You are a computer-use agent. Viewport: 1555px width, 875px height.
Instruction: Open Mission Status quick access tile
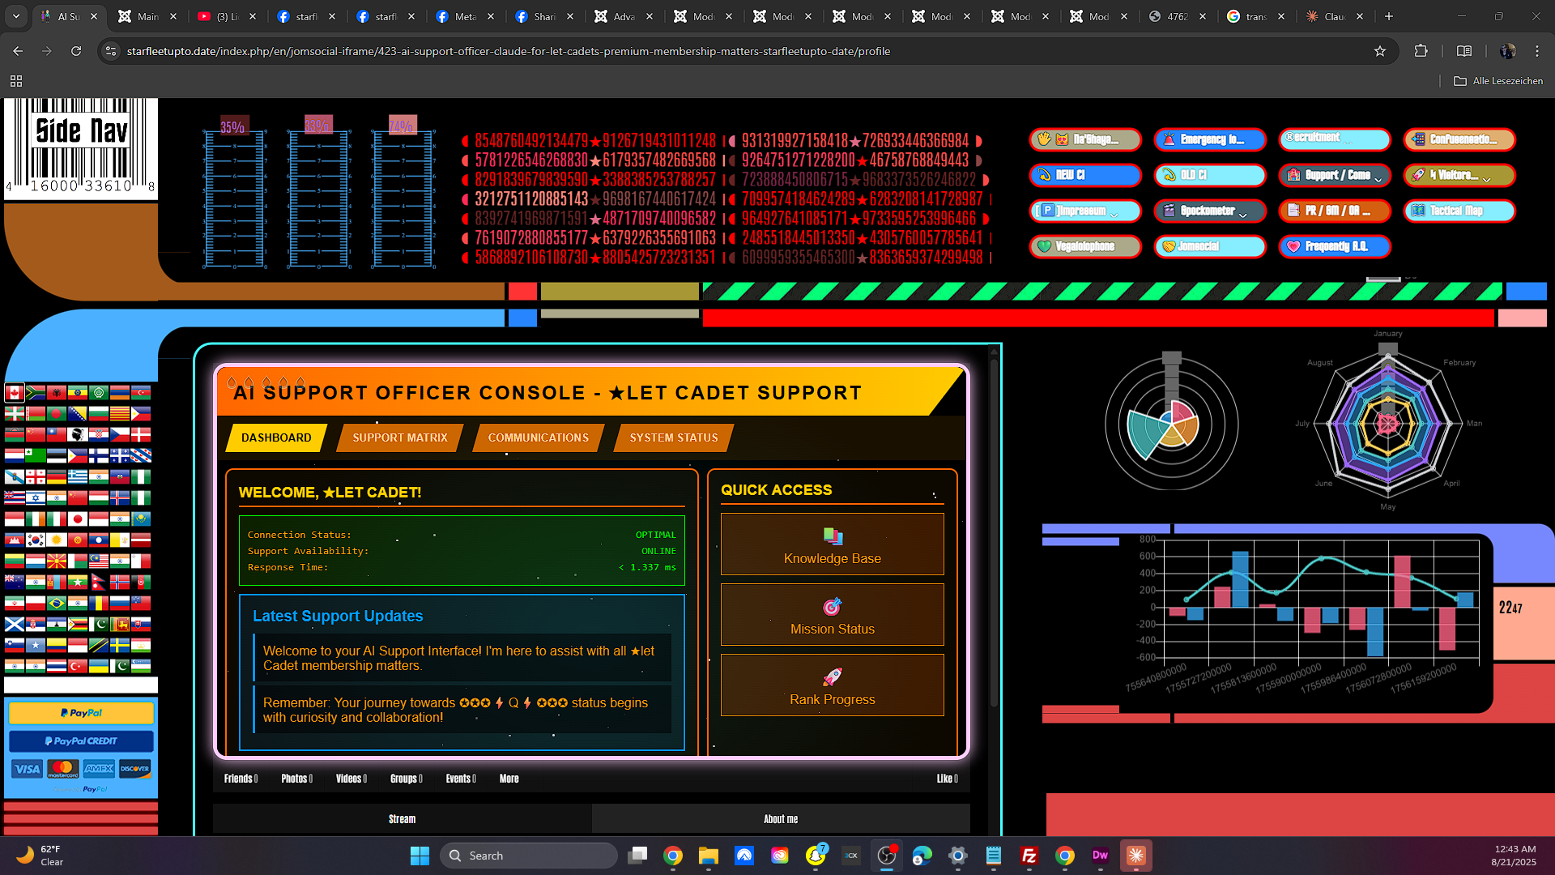point(832,615)
